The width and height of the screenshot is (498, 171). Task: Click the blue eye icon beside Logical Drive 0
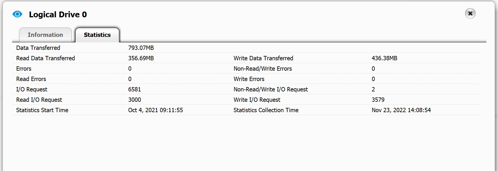(x=17, y=14)
